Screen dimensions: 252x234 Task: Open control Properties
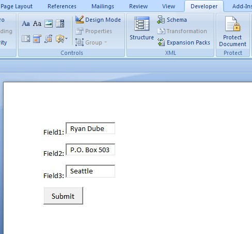(x=93, y=31)
